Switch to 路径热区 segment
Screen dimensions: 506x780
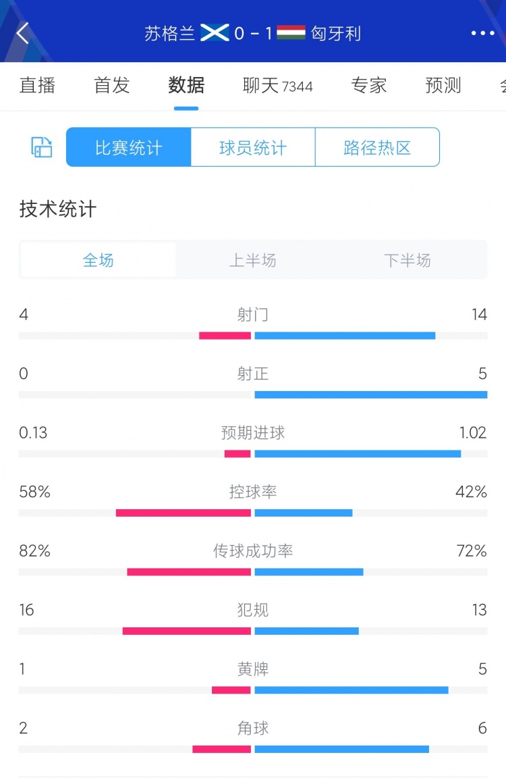(377, 147)
